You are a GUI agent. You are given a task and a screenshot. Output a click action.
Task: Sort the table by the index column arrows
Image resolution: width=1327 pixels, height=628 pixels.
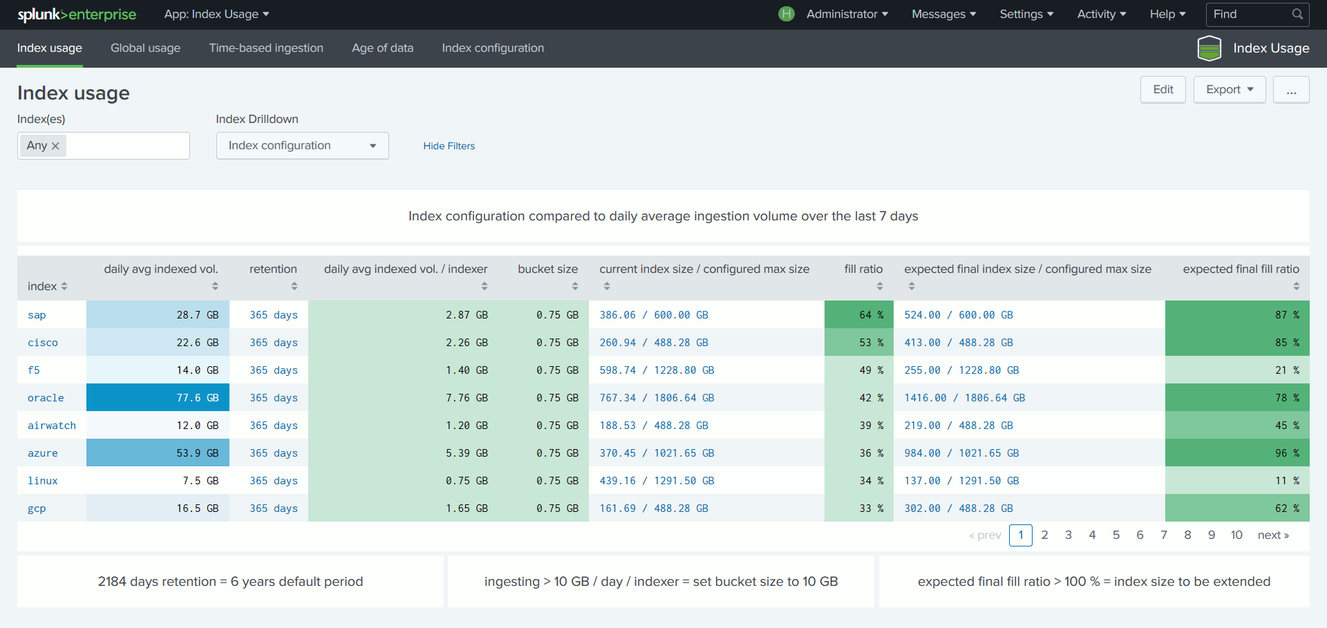coord(64,286)
